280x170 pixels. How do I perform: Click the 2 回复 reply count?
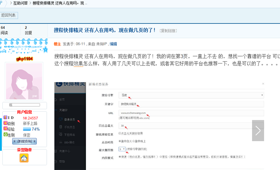click(28, 30)
